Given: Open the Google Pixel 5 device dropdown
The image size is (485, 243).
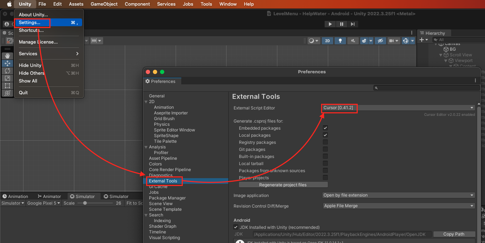Looking at the screenshot, I should [x=44, y=203].
